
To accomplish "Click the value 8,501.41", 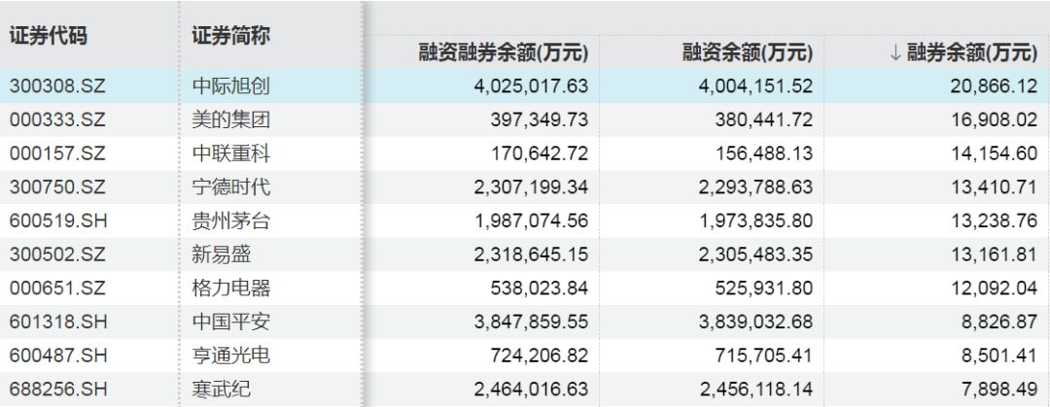I will (998, 356).
